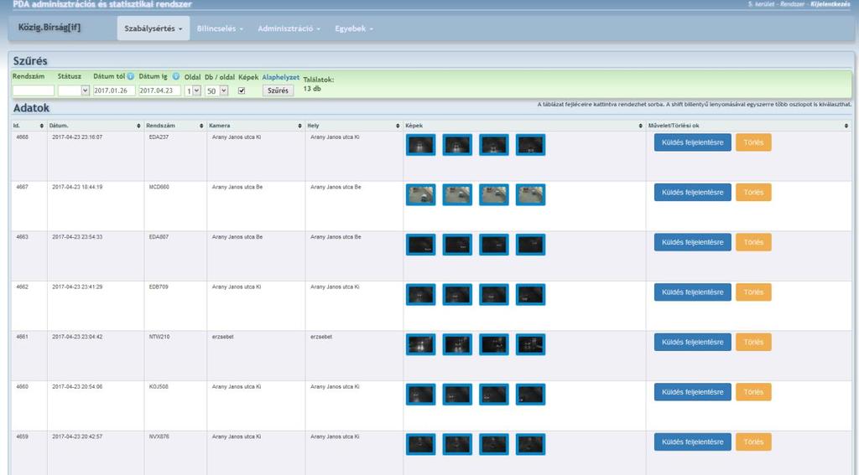Select camera cell 'erzsebet'
This screenshot has height=475, width=859.
coord(223,337)
